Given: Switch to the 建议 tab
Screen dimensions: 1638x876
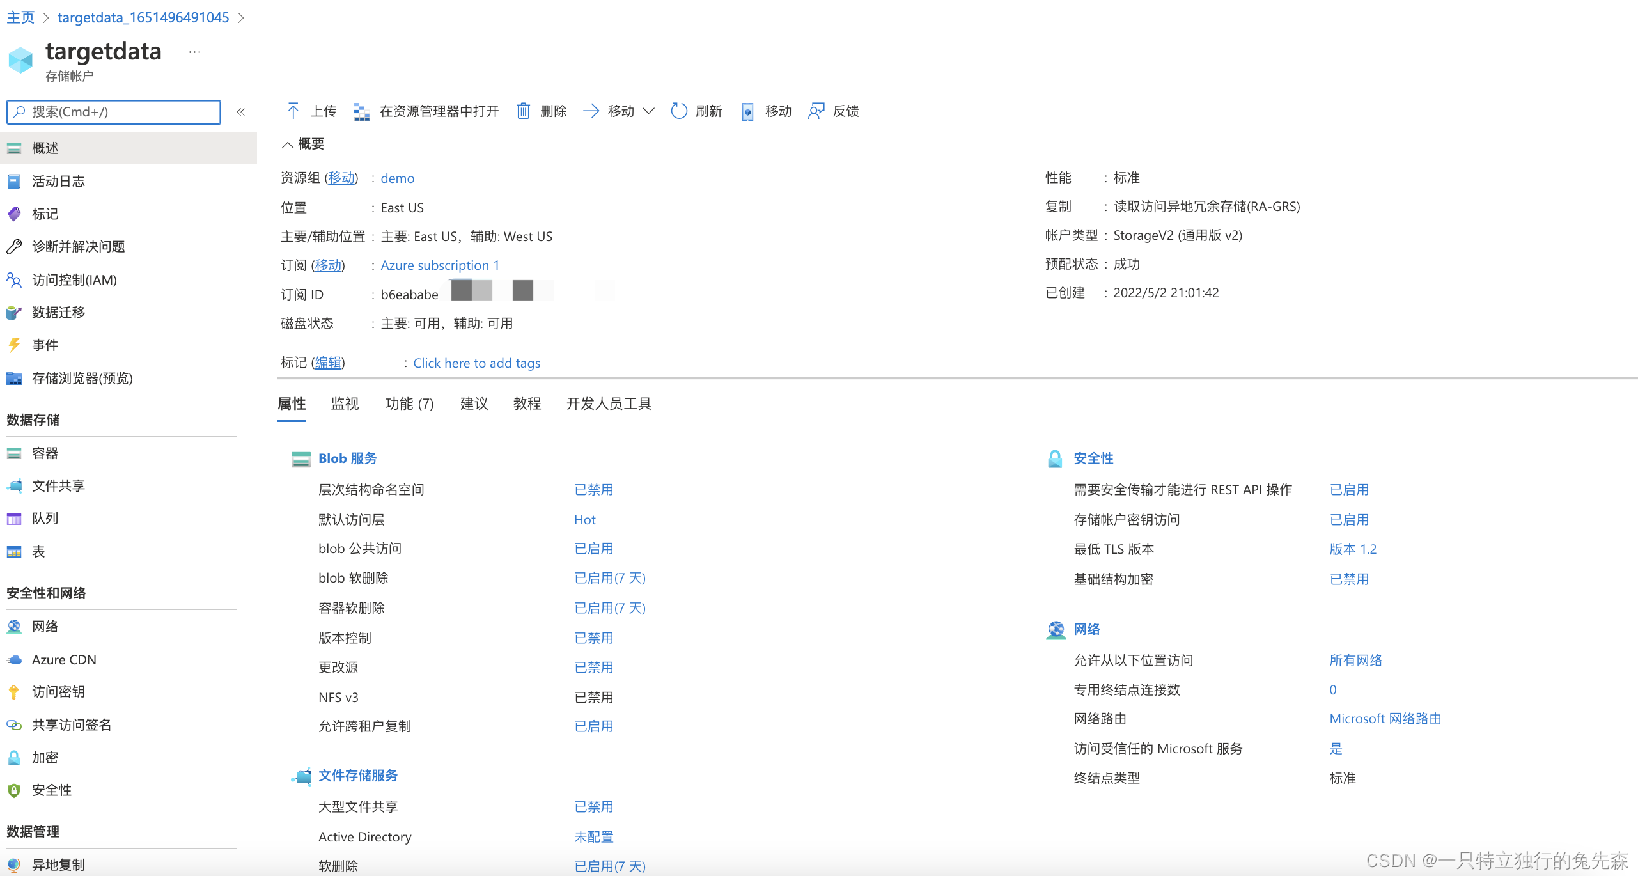Looking at the screenshot, I should coord(474,404).
